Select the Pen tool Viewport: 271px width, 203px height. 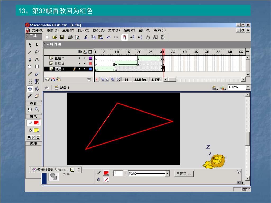coord(30,59)
